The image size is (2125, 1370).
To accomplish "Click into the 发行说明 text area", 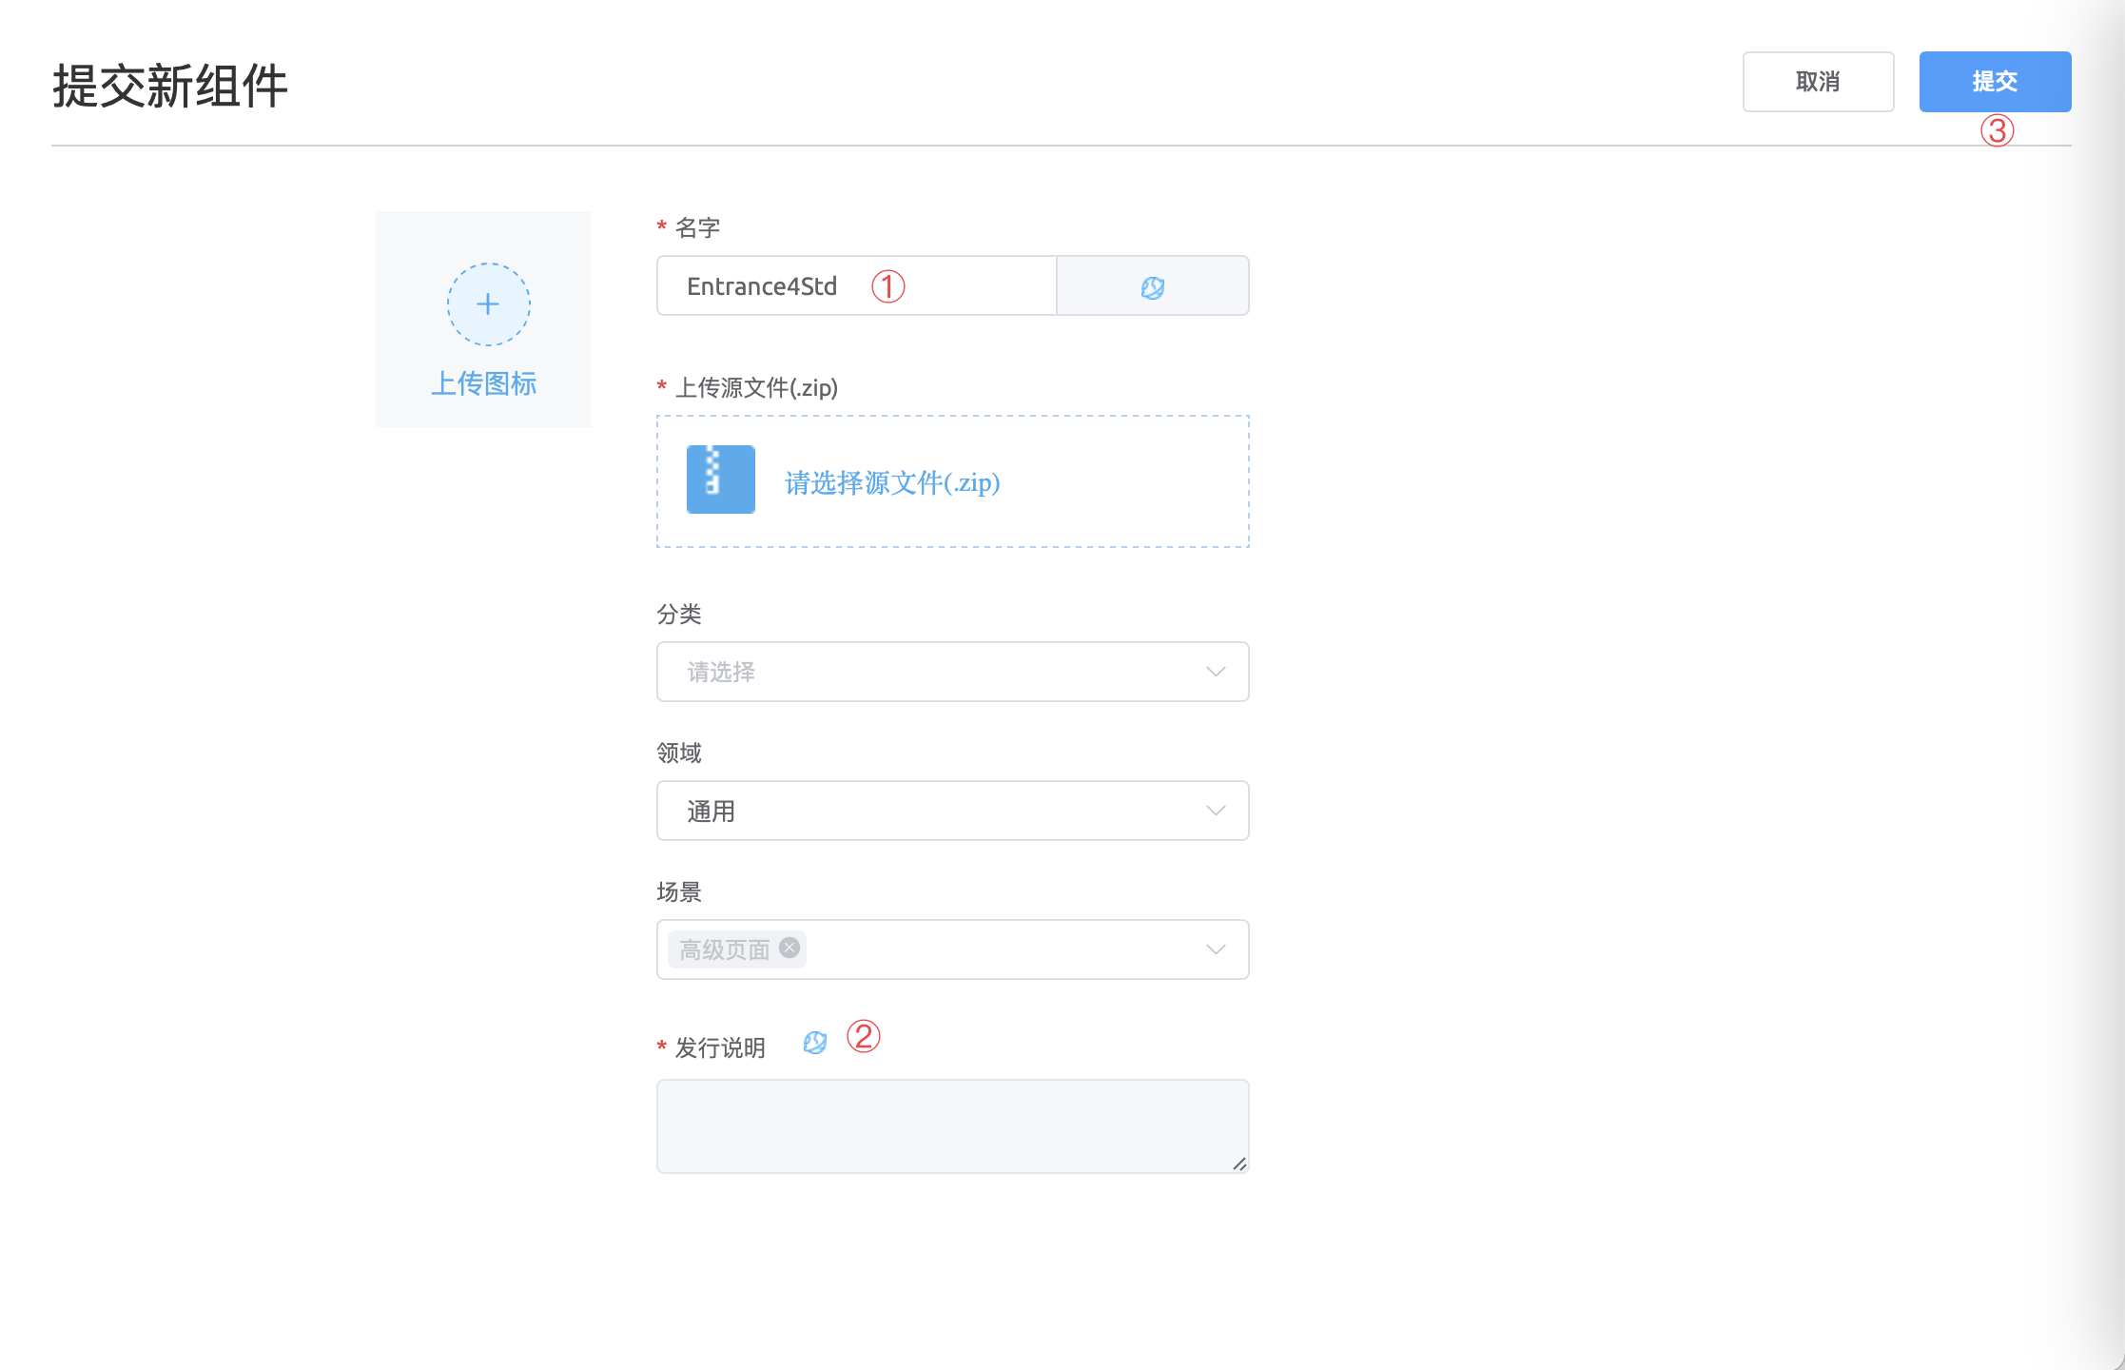I will tap(952, 1126).
